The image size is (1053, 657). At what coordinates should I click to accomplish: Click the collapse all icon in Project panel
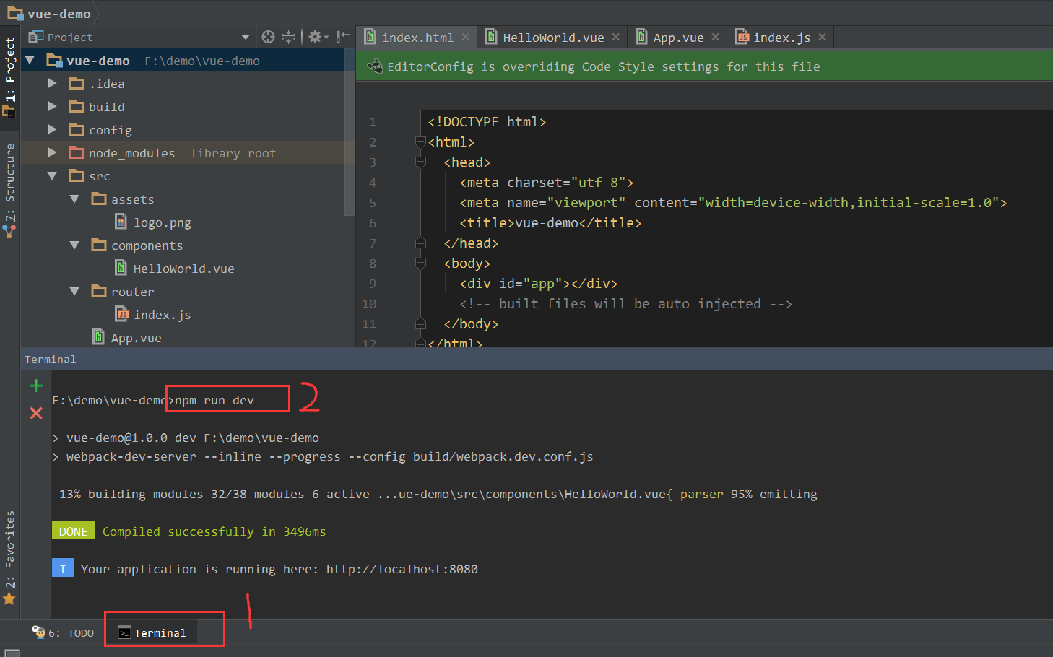(288, 37)
